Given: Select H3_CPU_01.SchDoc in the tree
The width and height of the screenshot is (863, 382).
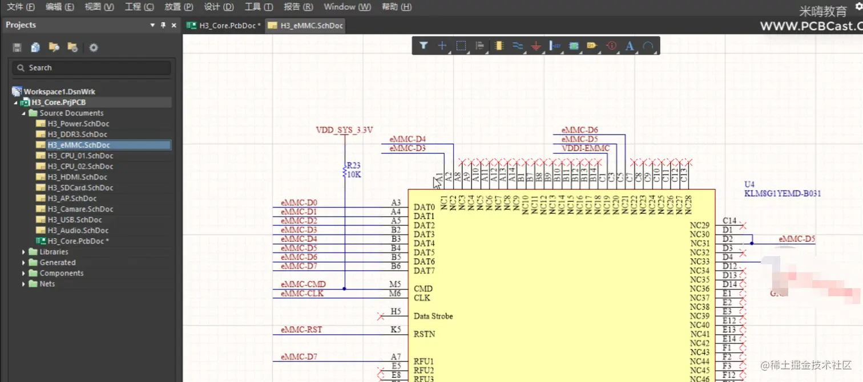Looking at the screenshot, I should pos(80,156).
